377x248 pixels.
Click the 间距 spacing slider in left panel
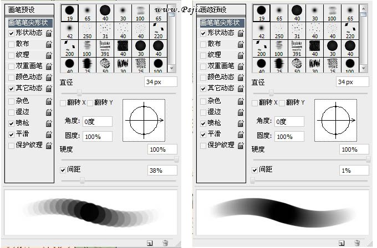[x=82, y=180]
